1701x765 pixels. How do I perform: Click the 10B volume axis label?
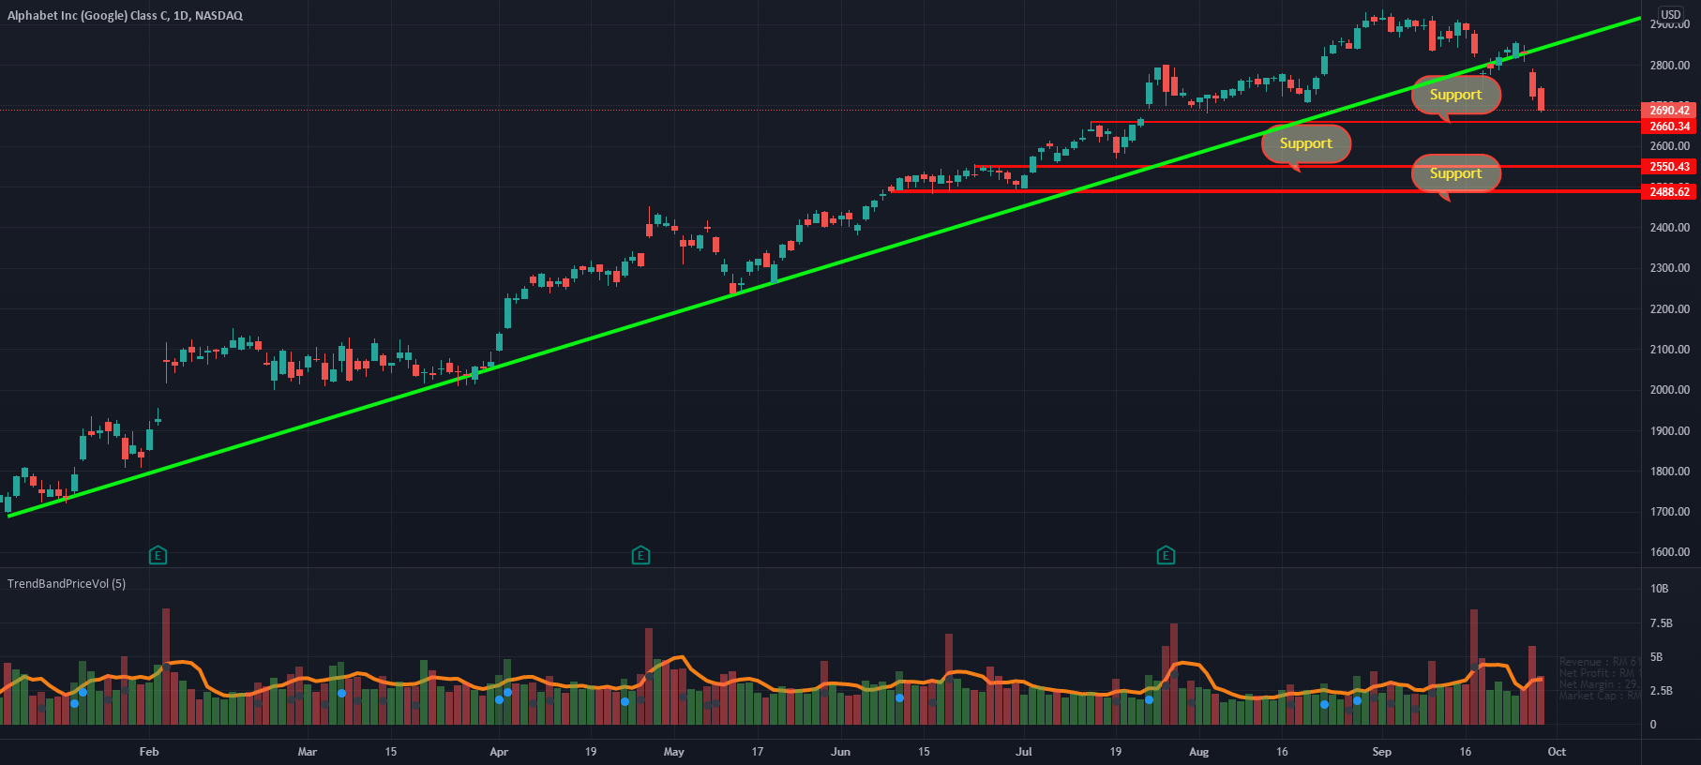coord(1659,589)
